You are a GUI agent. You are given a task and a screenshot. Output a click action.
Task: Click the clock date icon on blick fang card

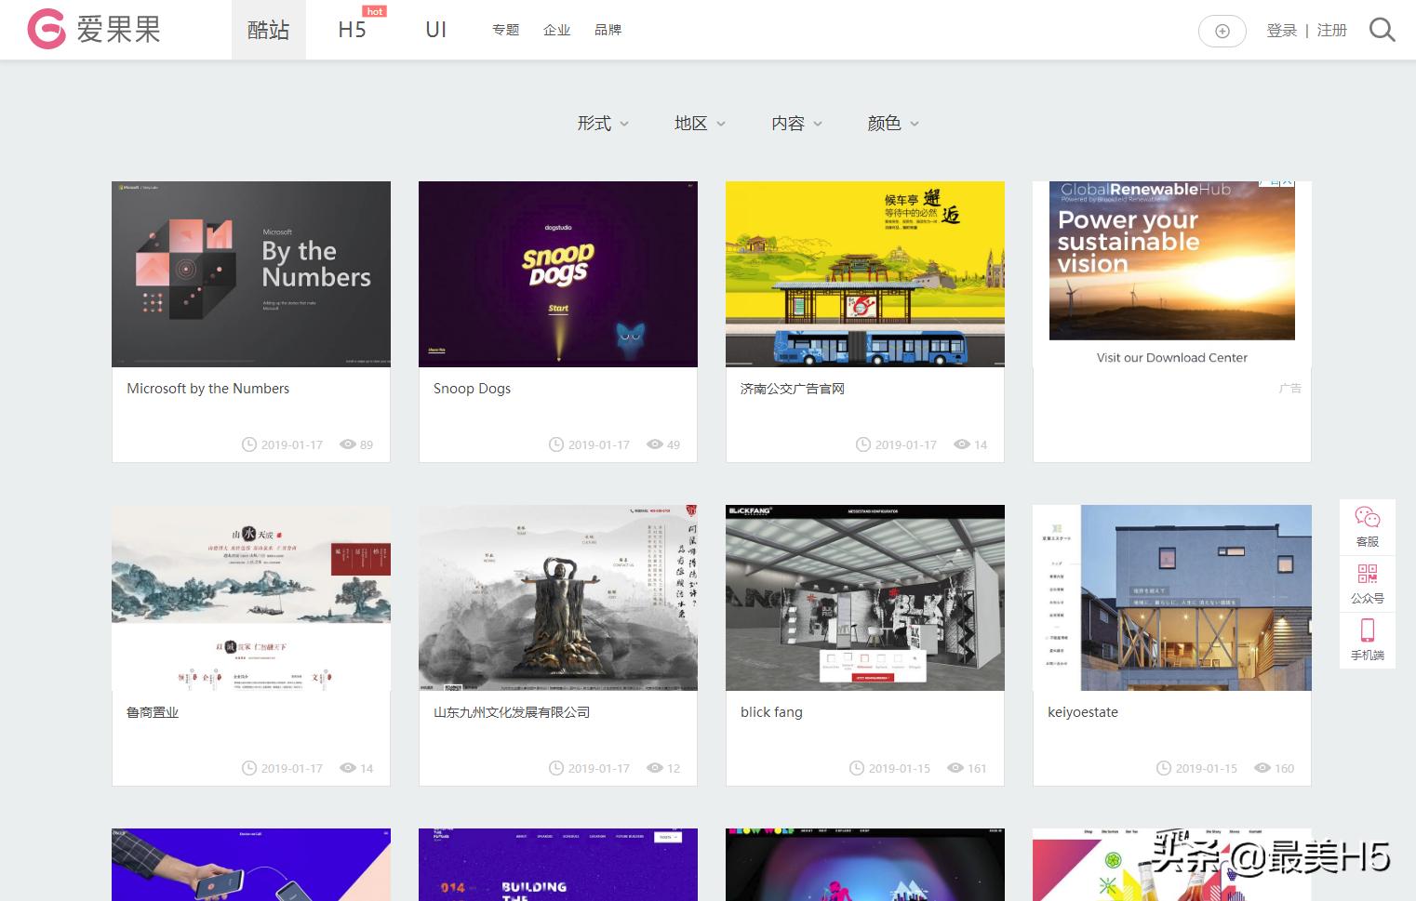(x=857, y=768)
